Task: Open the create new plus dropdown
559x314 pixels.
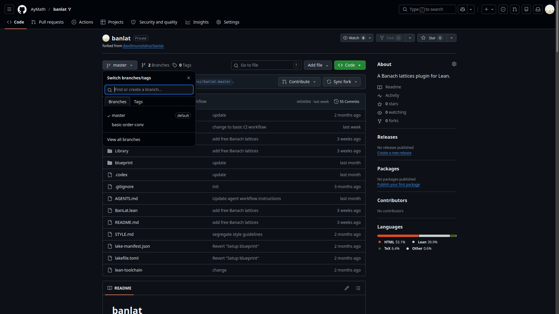Action: [489, 9]
